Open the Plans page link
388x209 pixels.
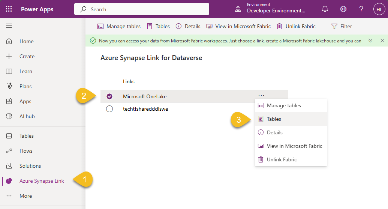point(25,86)
